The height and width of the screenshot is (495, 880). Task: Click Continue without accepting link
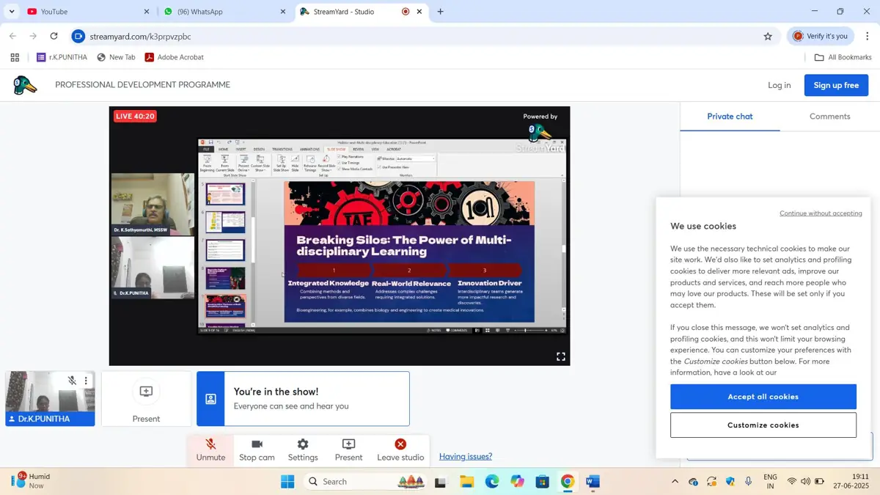point(821,213)
